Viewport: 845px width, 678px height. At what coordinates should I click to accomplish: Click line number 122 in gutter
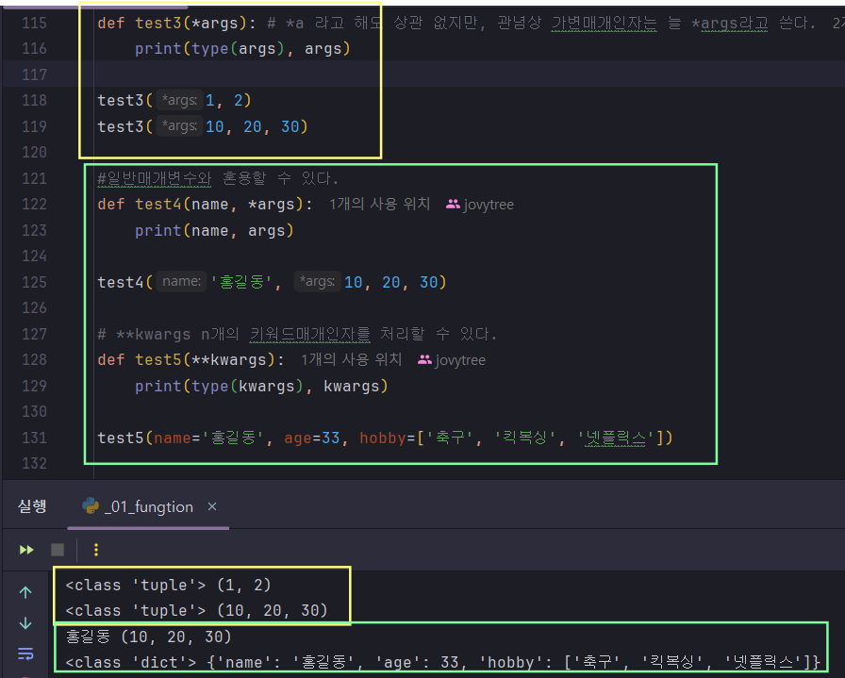click(35, 205)
